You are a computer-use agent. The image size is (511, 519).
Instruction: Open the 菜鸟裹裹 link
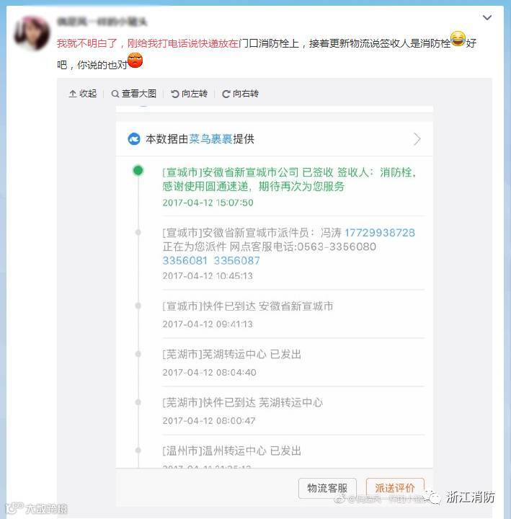point(210,139)
